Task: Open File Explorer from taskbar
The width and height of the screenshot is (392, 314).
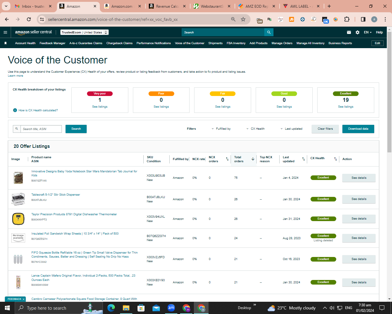Action: [126, 308]
